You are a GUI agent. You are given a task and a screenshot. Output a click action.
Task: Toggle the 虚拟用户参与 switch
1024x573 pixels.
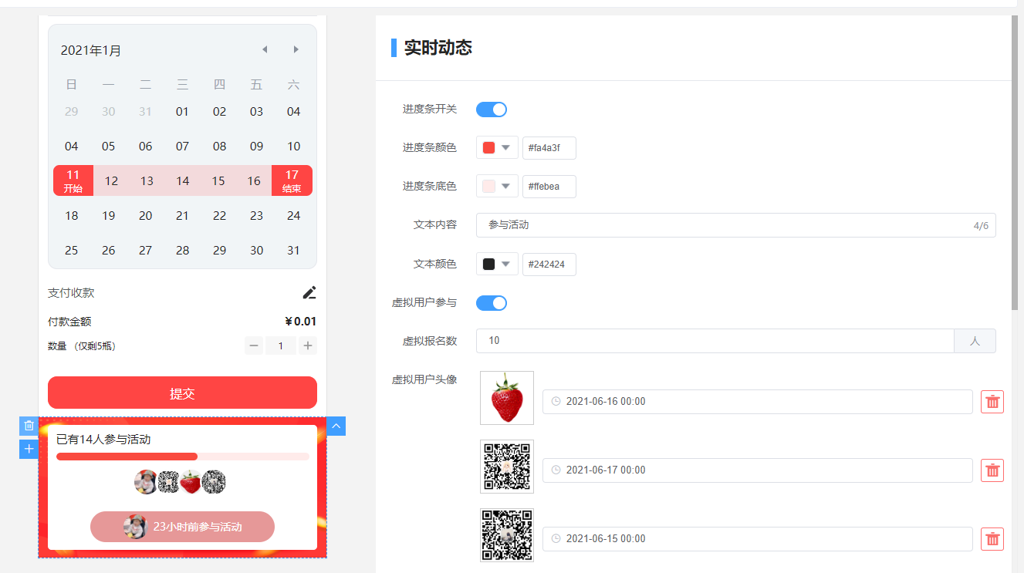(492, 303)
